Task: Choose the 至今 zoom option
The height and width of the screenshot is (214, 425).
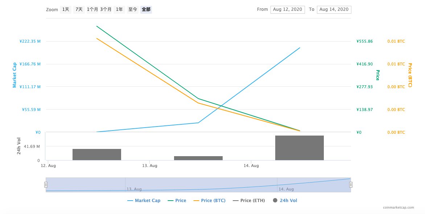Action: 133,10
